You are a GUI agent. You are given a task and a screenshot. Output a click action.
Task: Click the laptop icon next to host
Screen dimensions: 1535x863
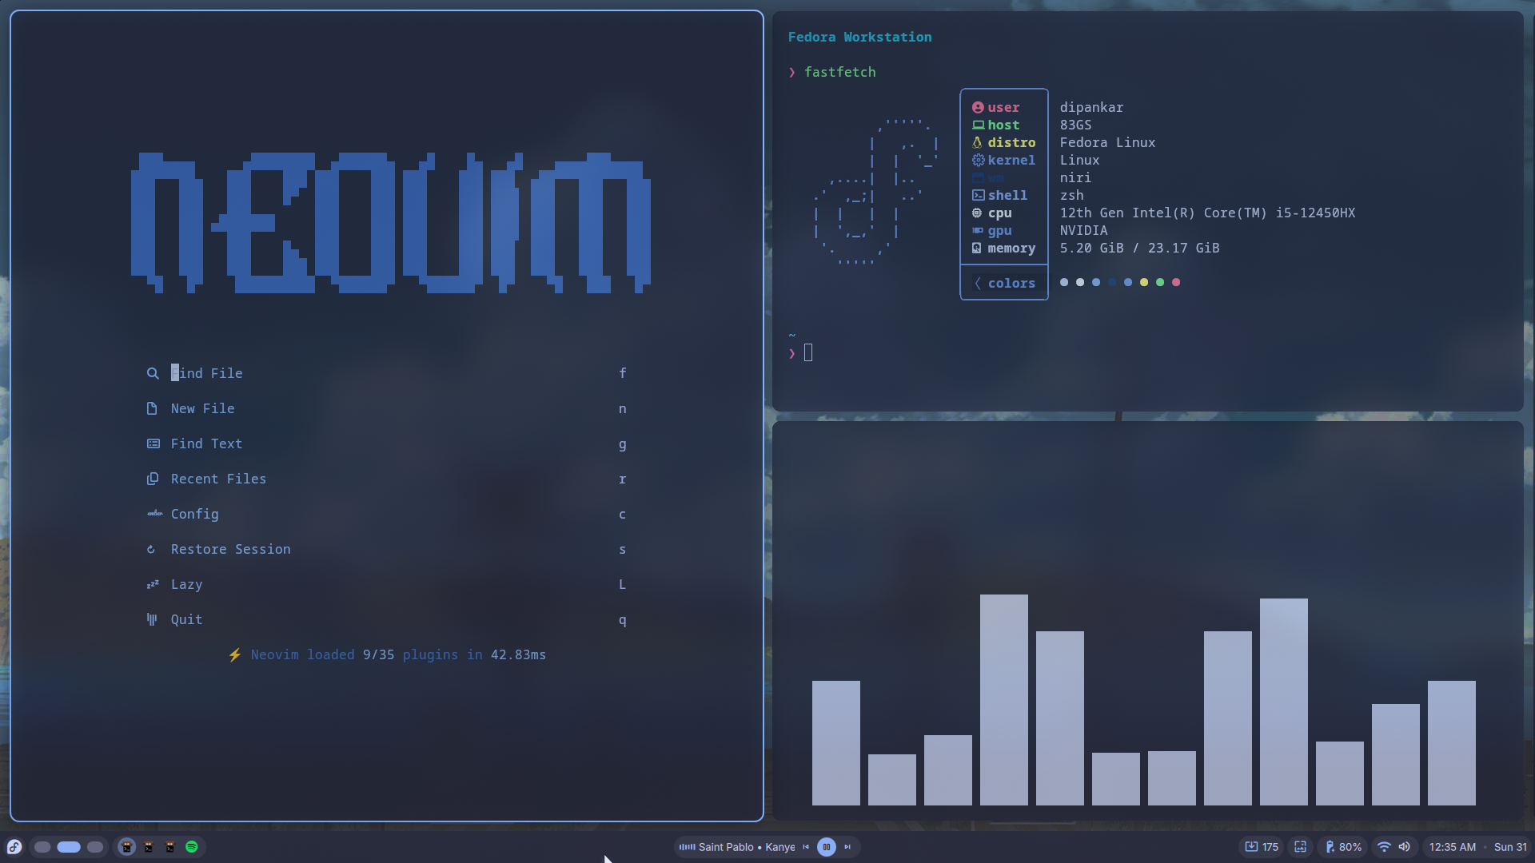(978, 125)
